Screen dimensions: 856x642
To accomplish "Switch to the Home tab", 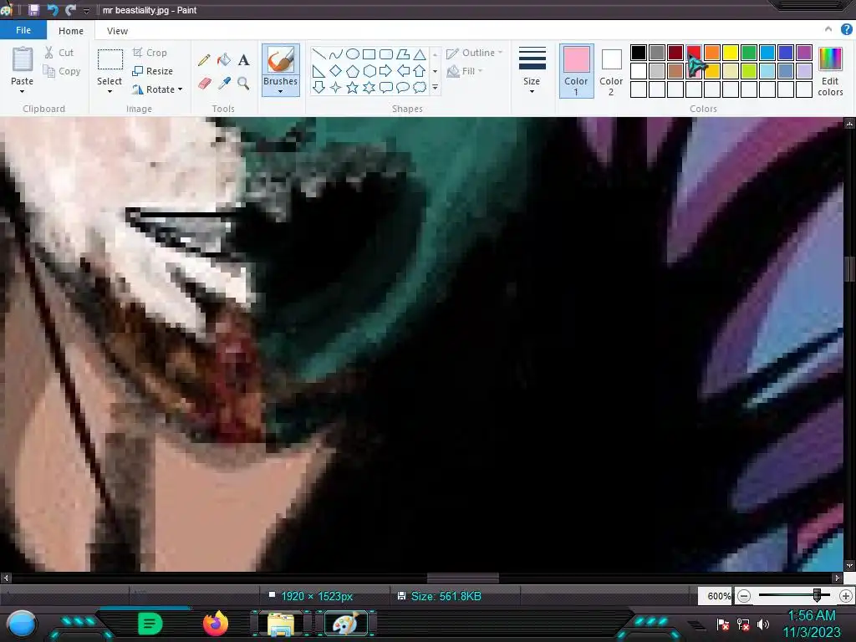I will (x=71, y=31).
